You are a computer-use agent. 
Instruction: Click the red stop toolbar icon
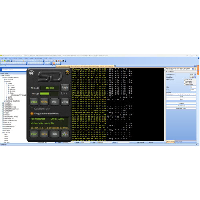[59, 61]
